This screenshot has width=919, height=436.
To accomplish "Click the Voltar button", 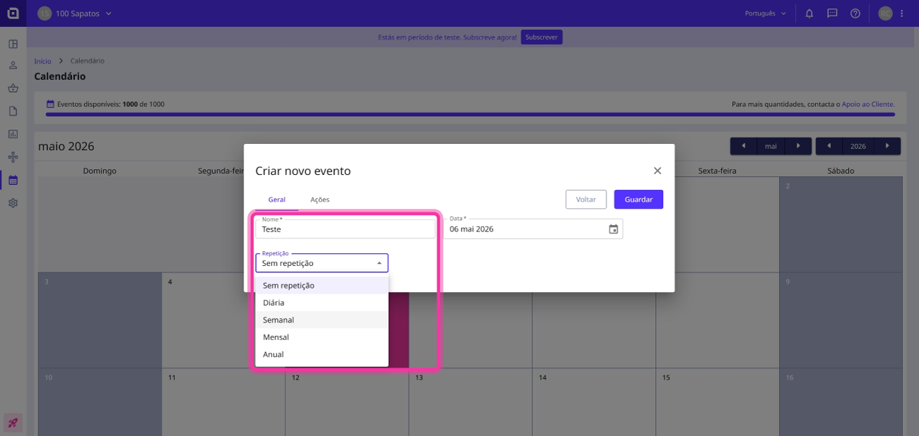I will 586,200.
